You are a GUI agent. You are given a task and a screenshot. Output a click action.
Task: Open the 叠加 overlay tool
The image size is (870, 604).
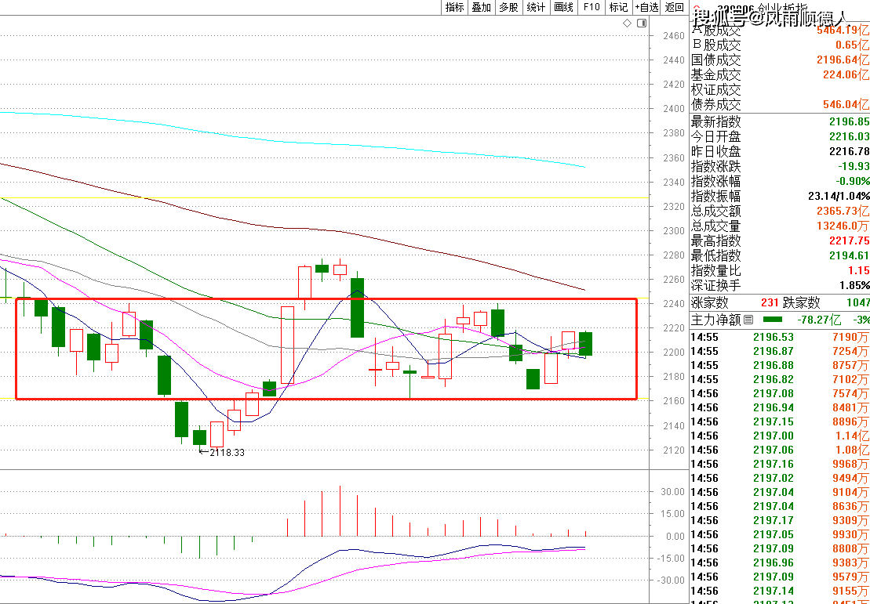[x=482, y=7]
